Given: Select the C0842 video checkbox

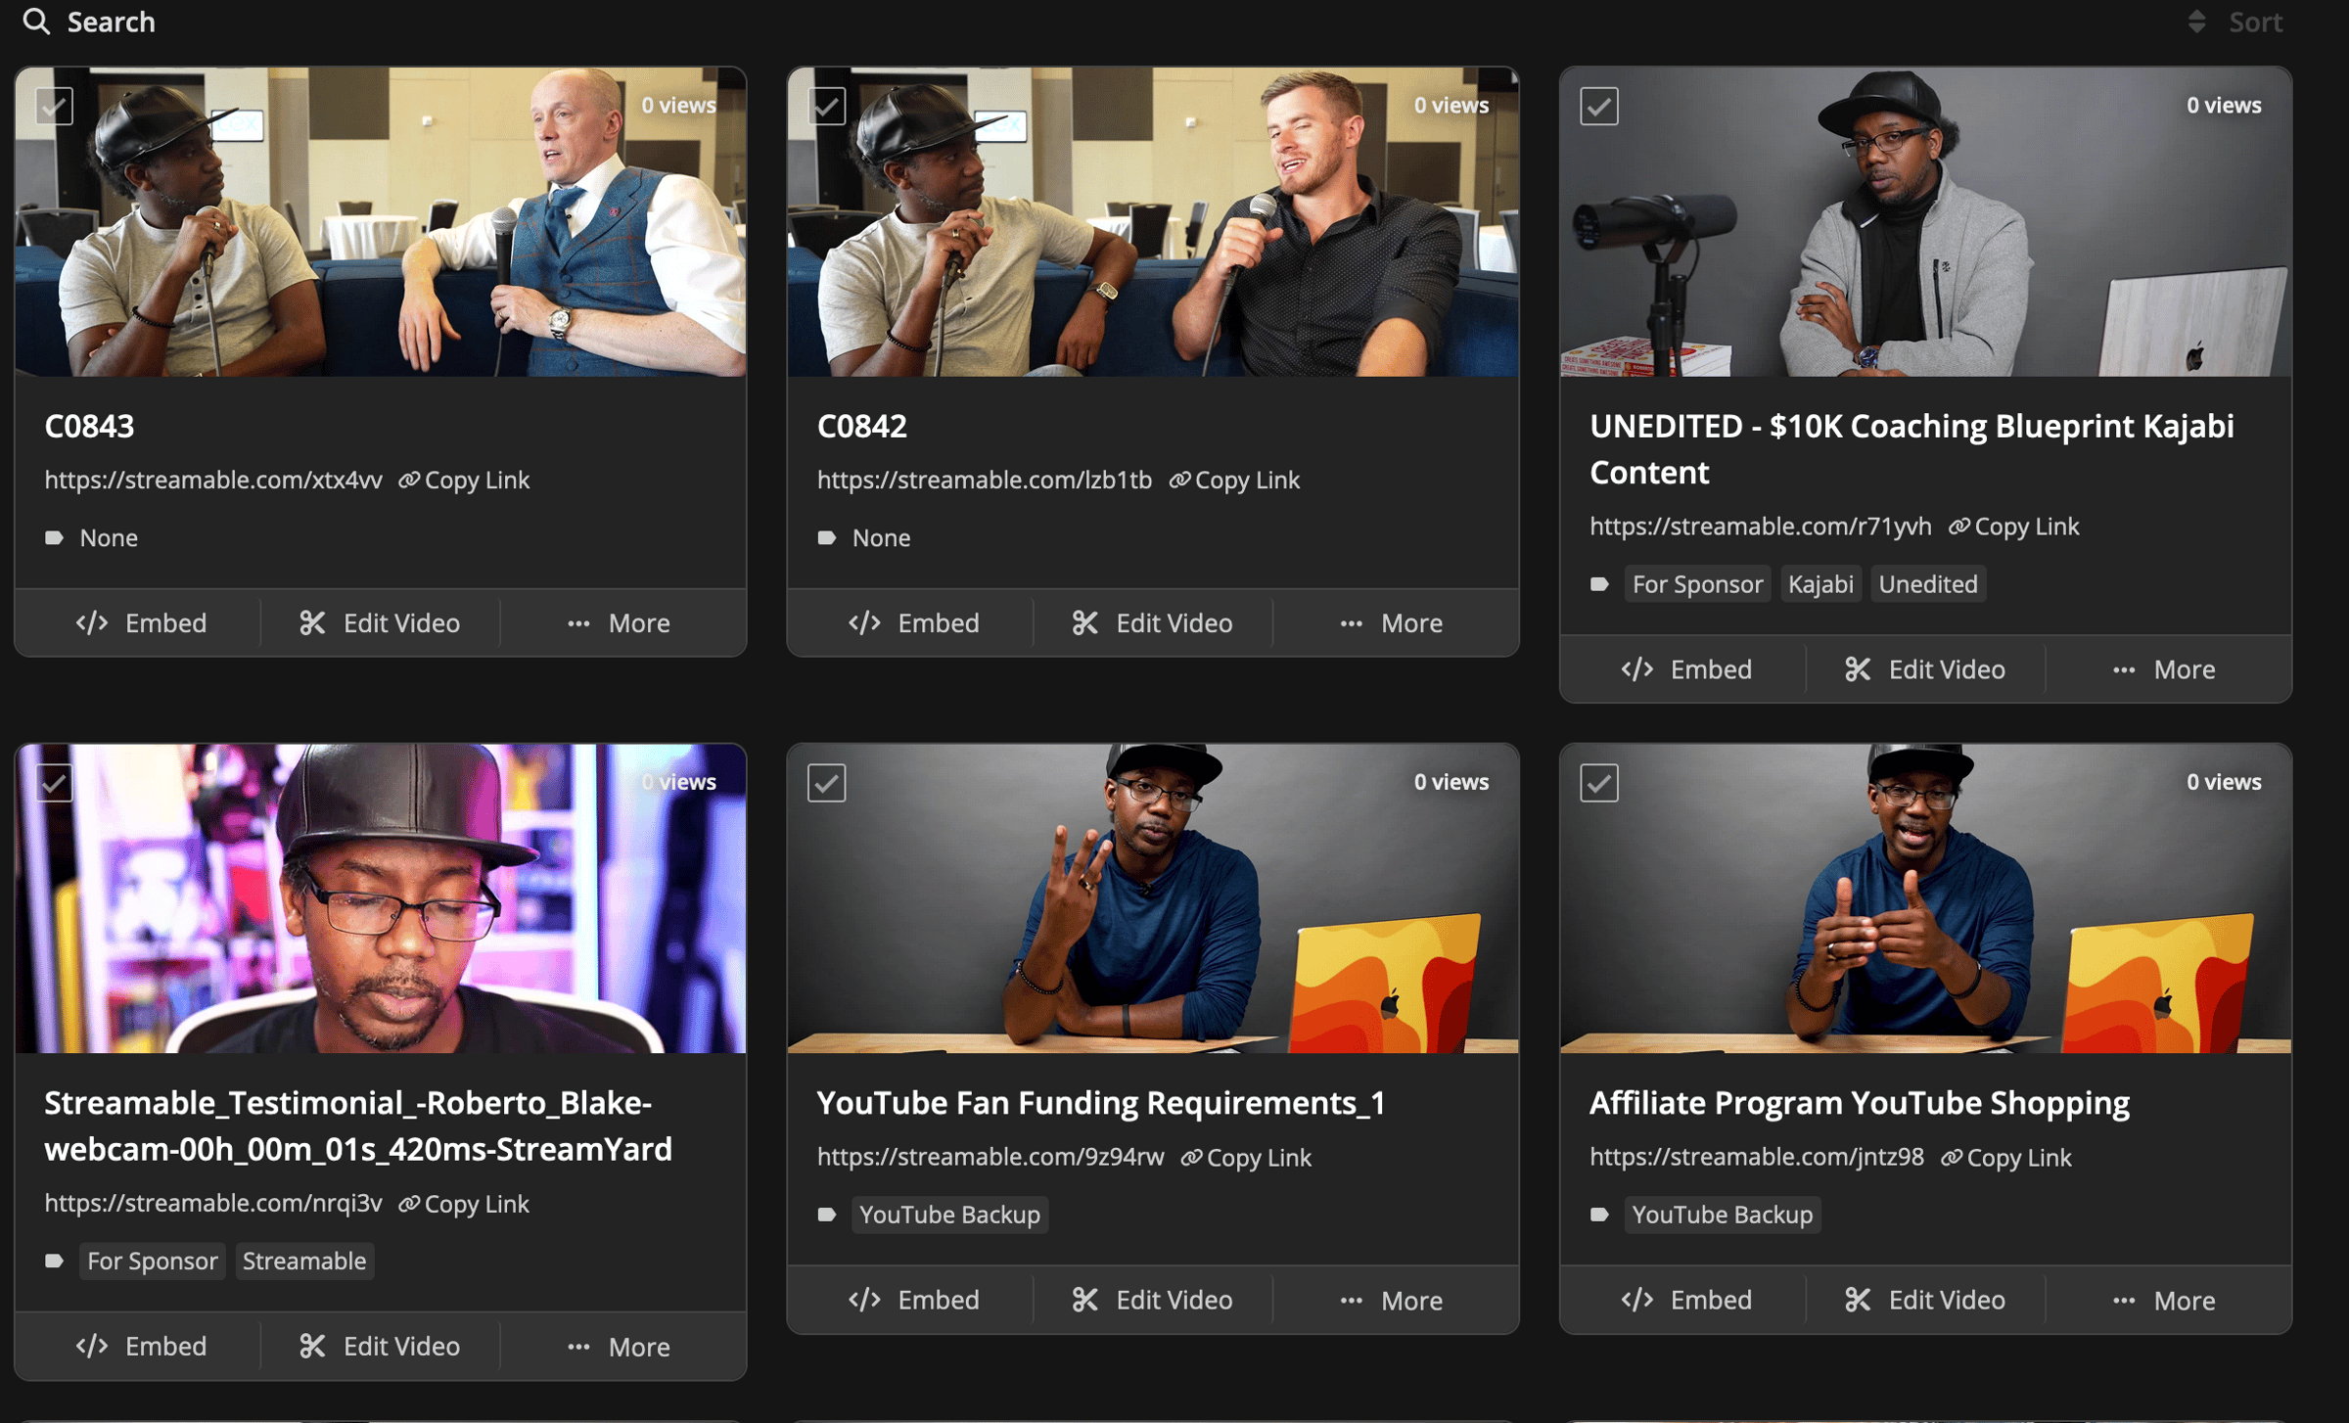Looking at the screenshot, I should click(827, 106).
